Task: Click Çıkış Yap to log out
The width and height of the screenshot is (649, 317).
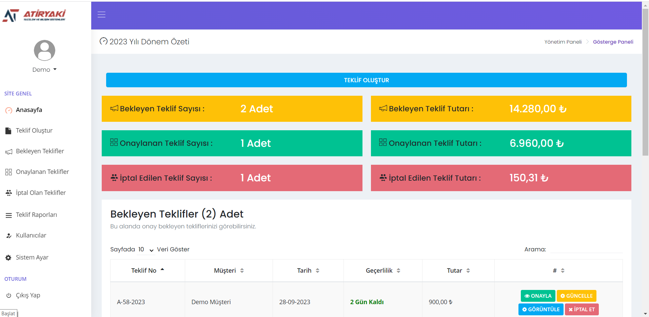Action: [28, 295]
